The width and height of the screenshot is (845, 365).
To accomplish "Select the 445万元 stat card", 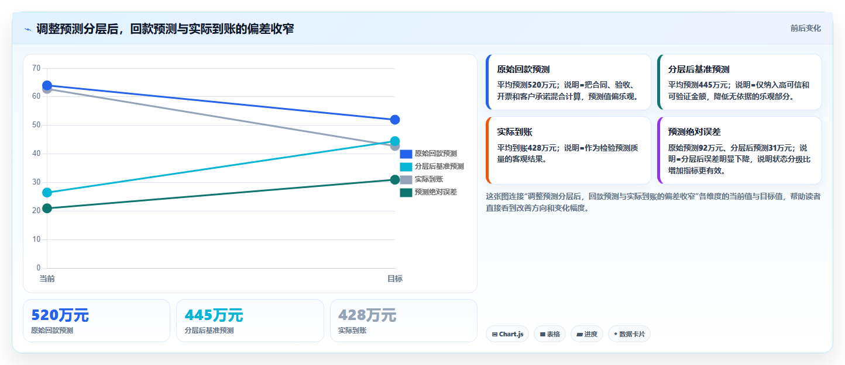I will (250, 321).
